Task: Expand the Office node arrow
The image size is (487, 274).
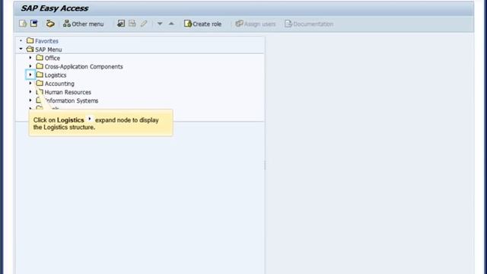Action: (30, 58)
